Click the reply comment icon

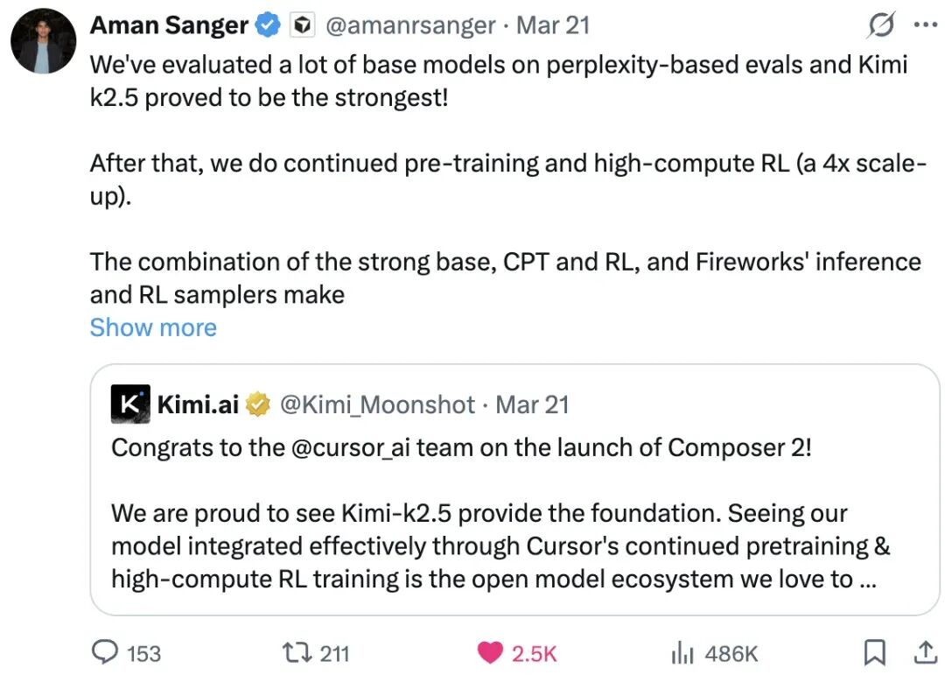tap(106, 652)
